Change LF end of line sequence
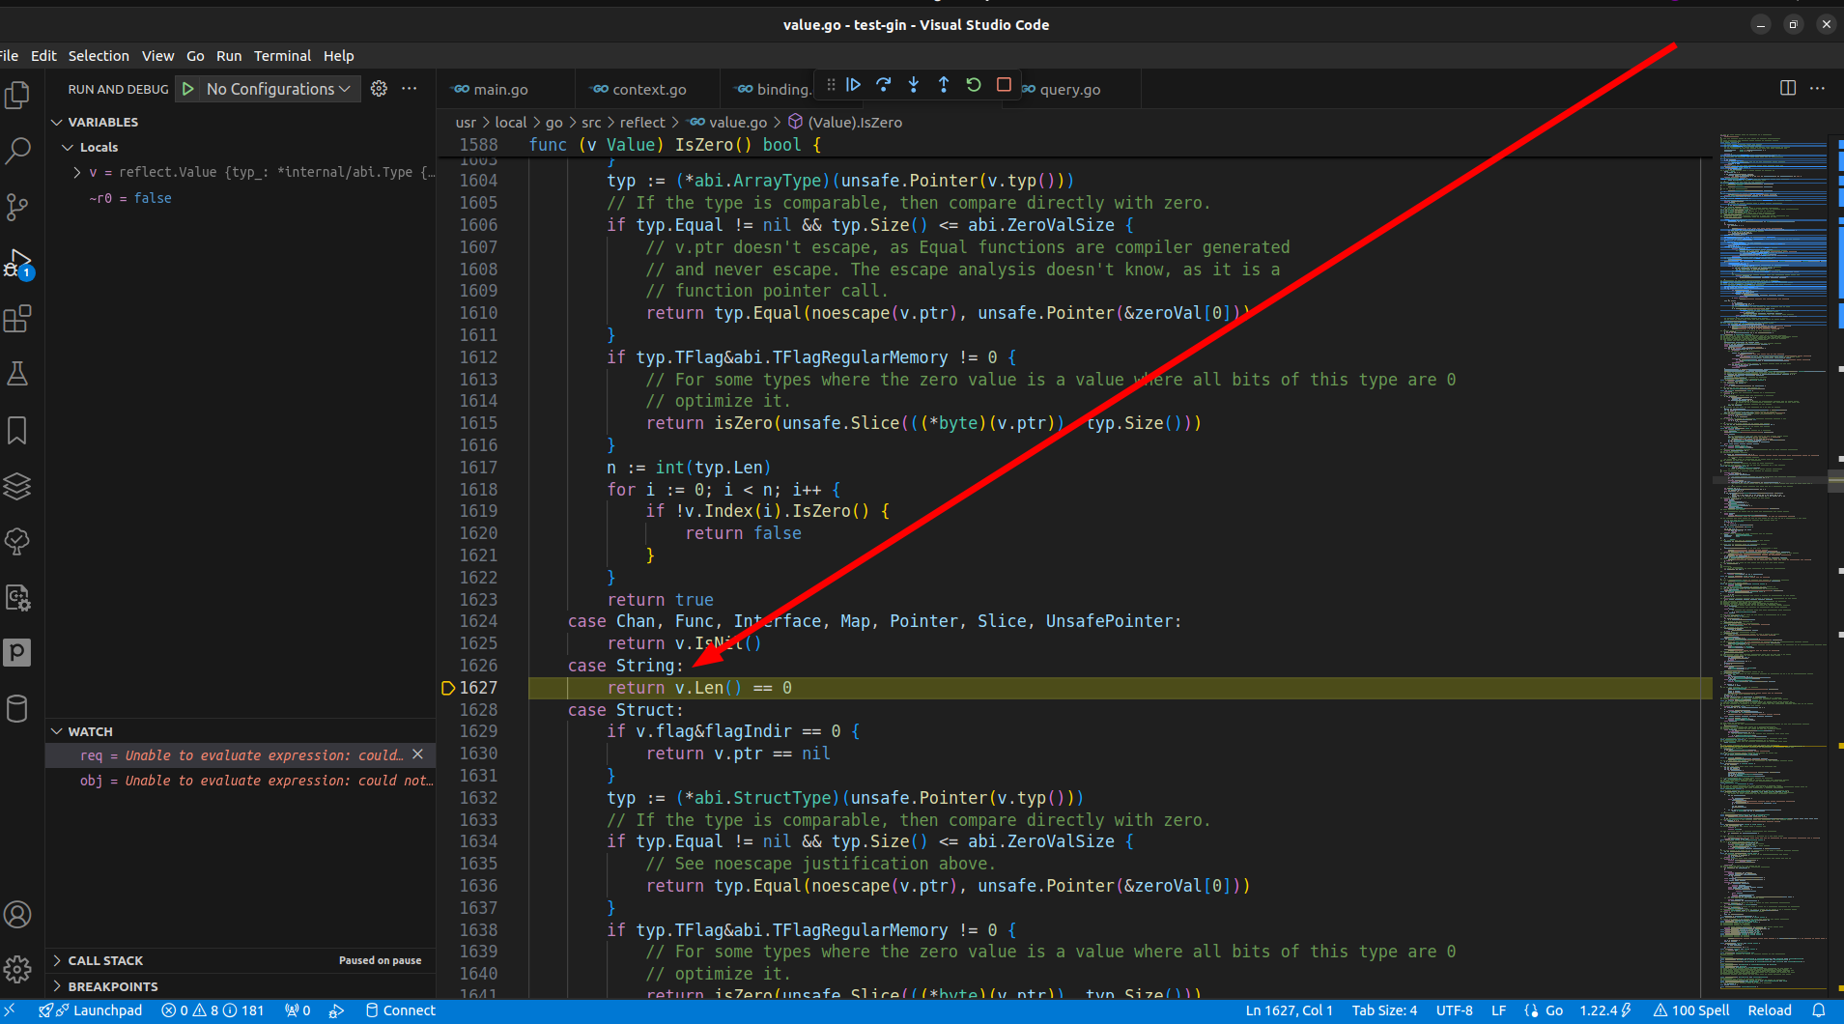 (1498, 1010)
